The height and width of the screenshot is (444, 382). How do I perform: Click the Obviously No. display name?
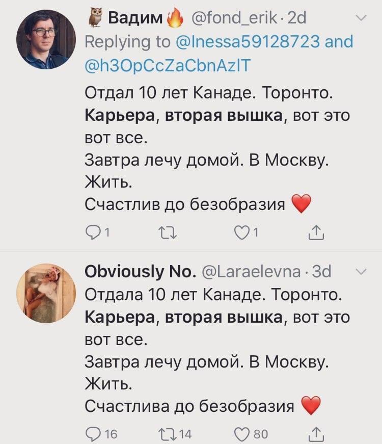140,272
